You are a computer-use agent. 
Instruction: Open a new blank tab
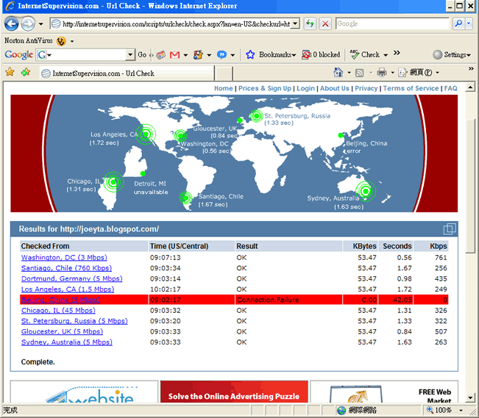point(224,74)
